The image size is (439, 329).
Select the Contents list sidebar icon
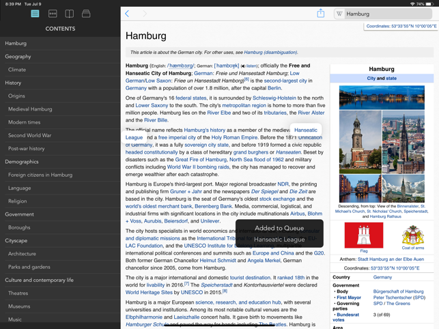35,14
